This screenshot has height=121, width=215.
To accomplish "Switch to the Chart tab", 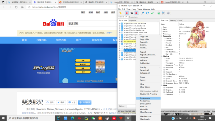I will [x=180, y=21].
